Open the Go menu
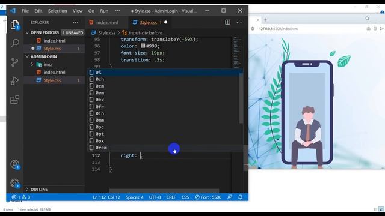385x216 pixels. pos(91,11)
